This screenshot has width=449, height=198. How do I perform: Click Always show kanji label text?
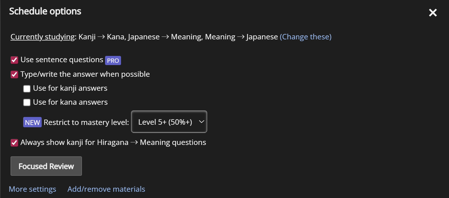(x=113, y=142)
